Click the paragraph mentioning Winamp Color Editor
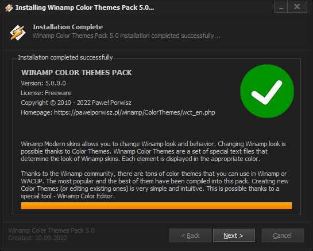This screenshot has height=251, width=313. coord(154,185)
